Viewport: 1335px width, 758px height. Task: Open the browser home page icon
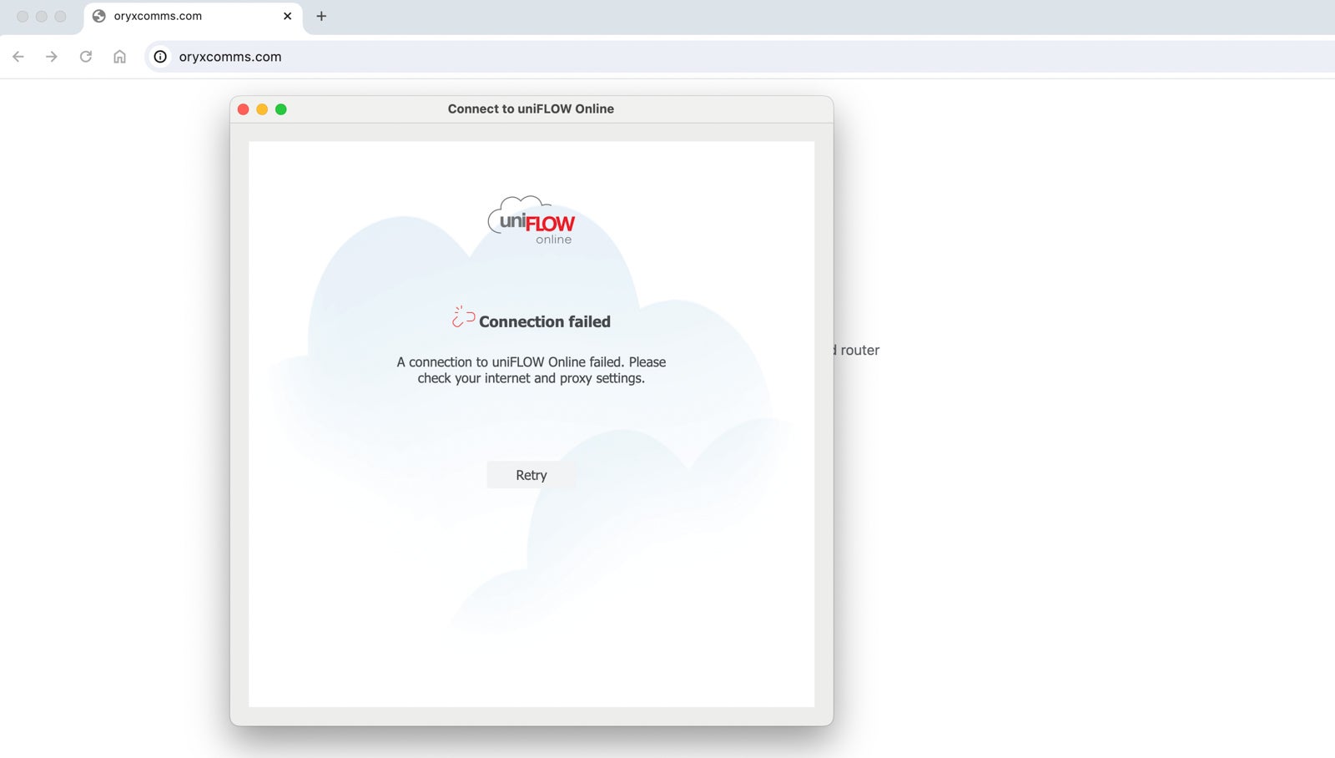pyautogui.click(x=119, y=57)
